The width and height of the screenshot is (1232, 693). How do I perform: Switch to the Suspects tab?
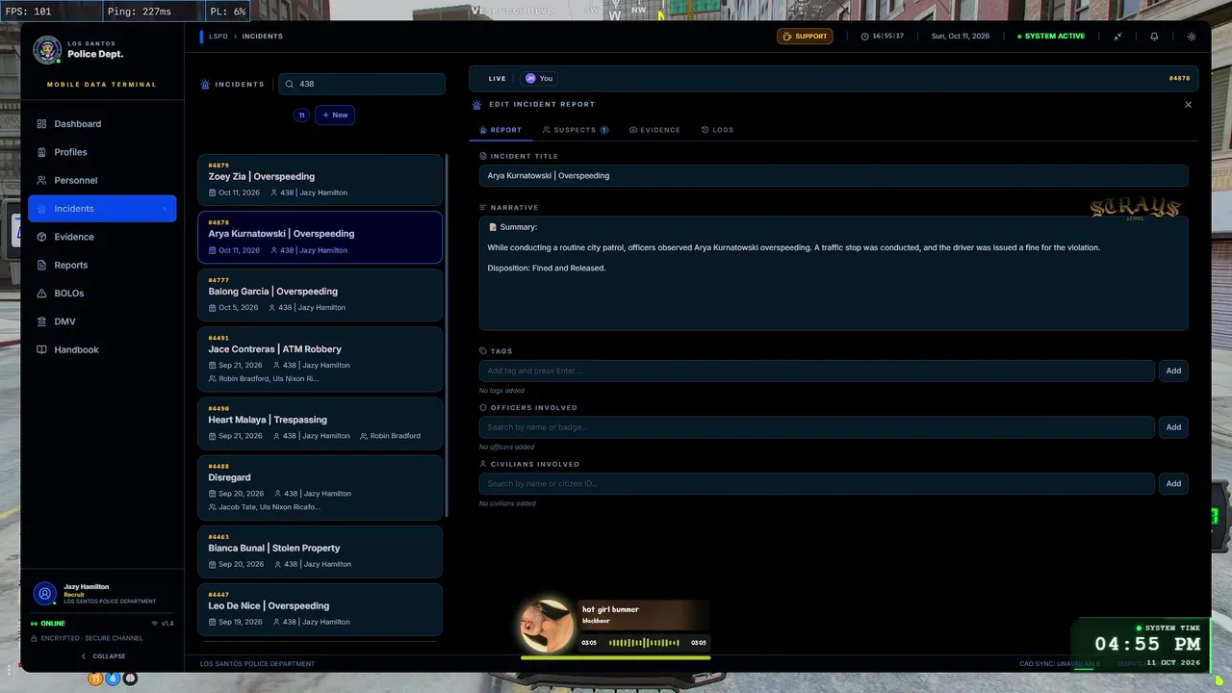coord(576,130)
